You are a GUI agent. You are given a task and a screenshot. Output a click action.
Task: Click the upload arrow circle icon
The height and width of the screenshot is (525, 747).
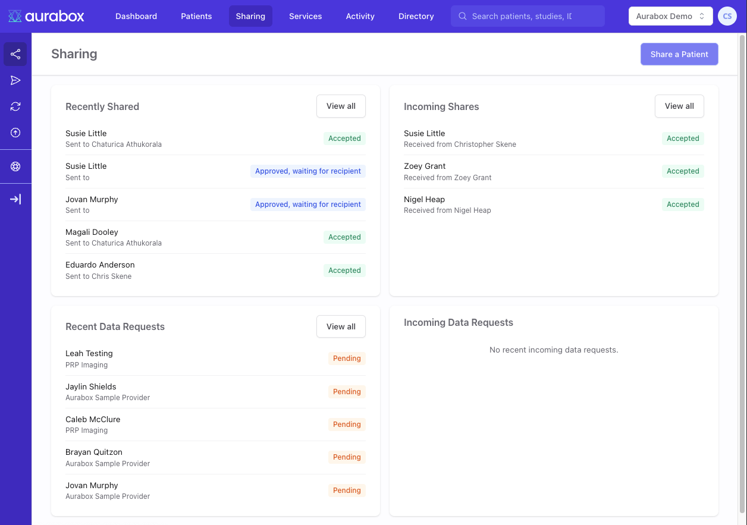[15, 133]
